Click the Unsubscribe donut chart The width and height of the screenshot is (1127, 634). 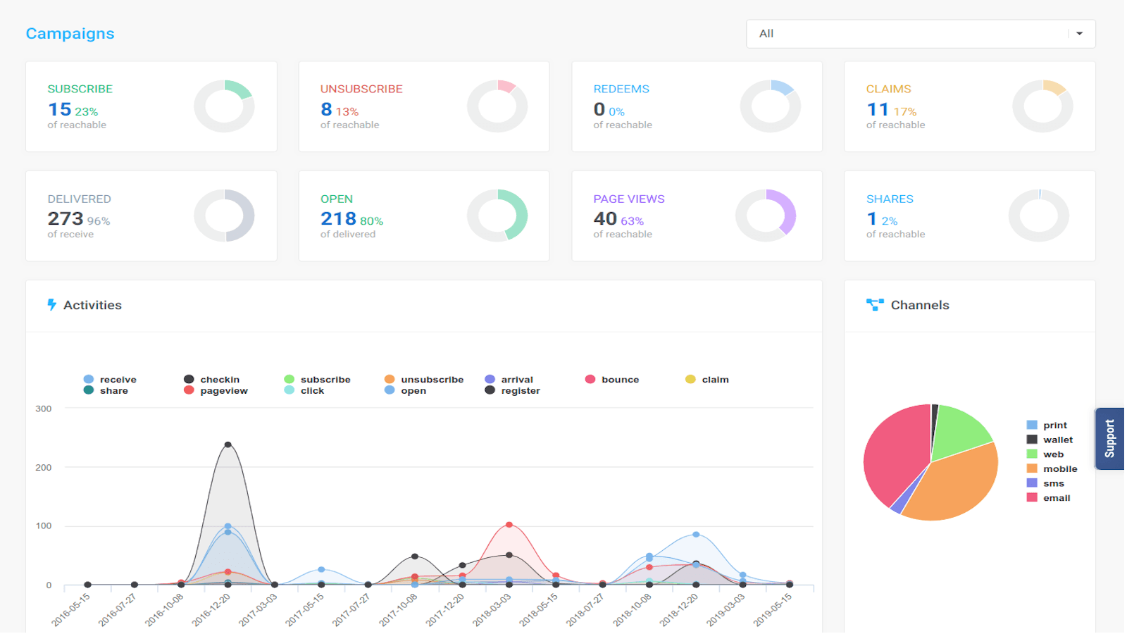click(x=497, y=106)
